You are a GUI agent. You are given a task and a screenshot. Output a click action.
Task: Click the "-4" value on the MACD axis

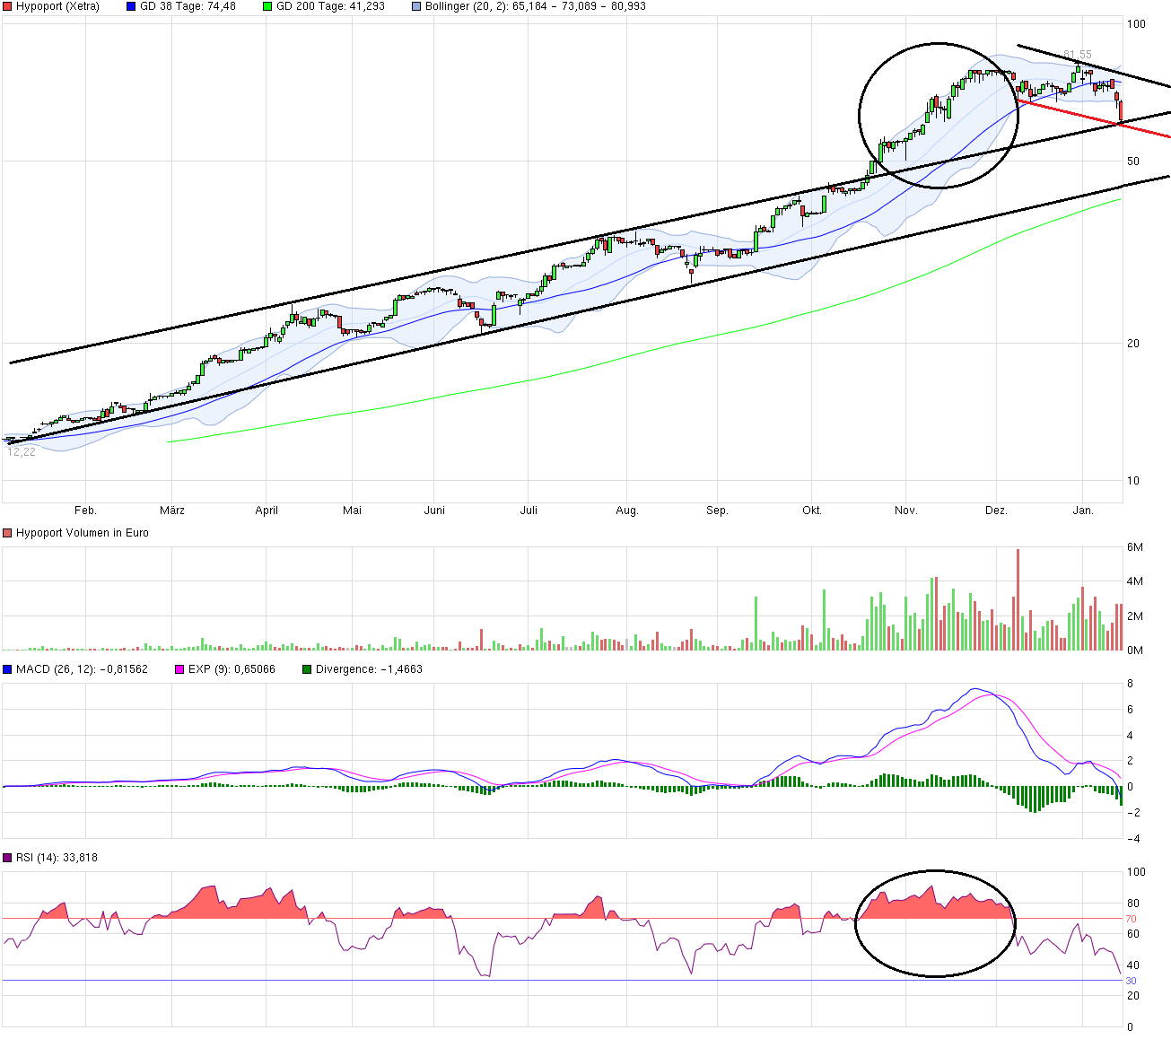(1132, 839)
